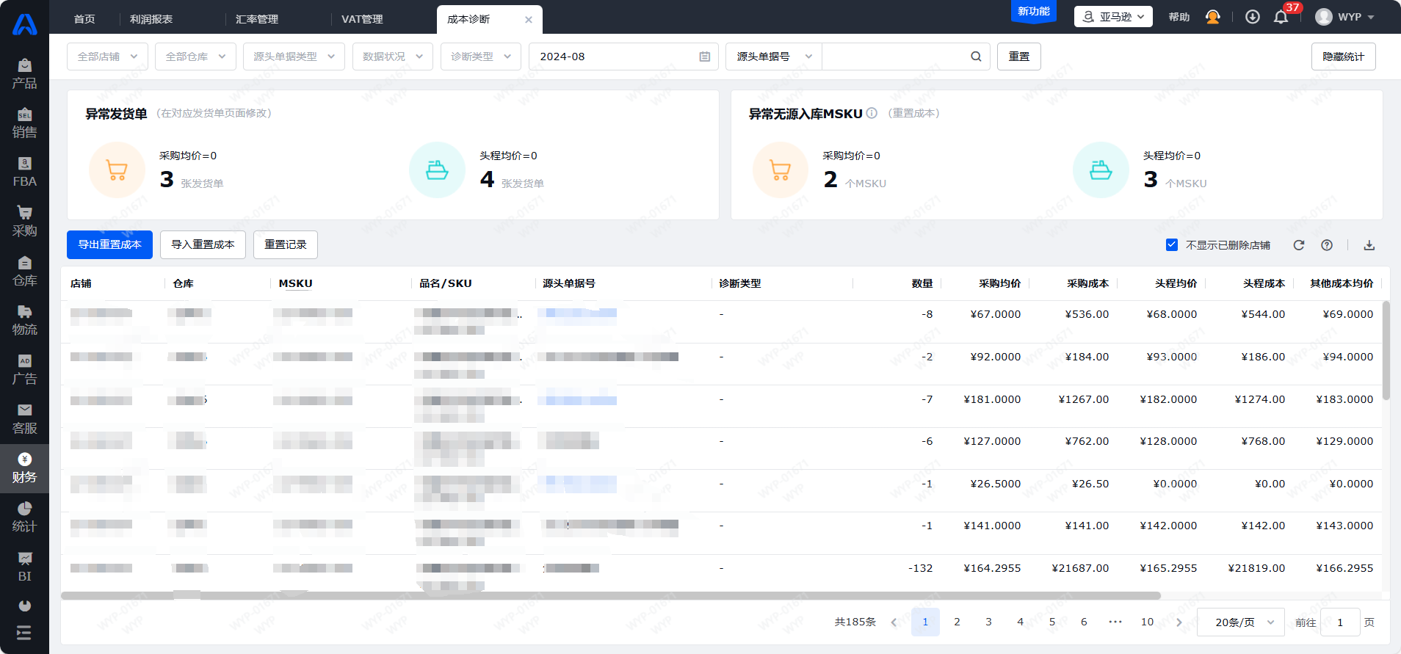Open the 客服 sidebar module
The width and height of the screenshot is (1401, 654).
24,418
